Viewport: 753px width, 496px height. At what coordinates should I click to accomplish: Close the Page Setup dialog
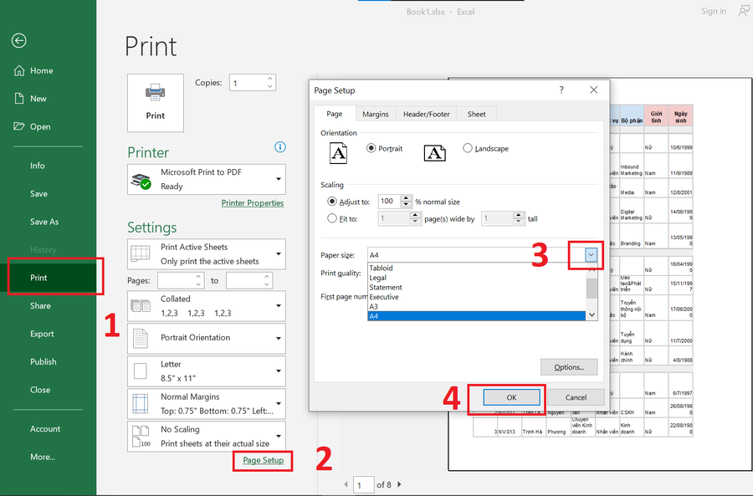coord(594,89)
